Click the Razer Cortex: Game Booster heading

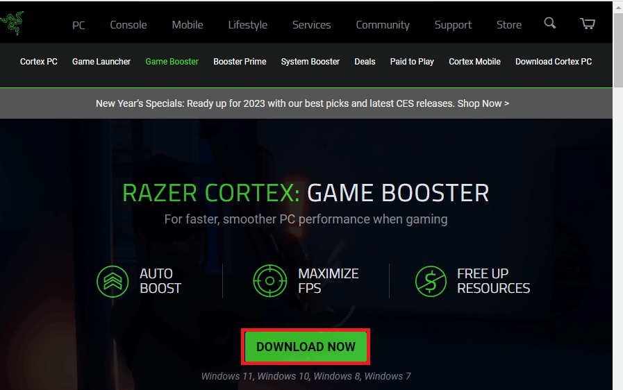(306, 193)
